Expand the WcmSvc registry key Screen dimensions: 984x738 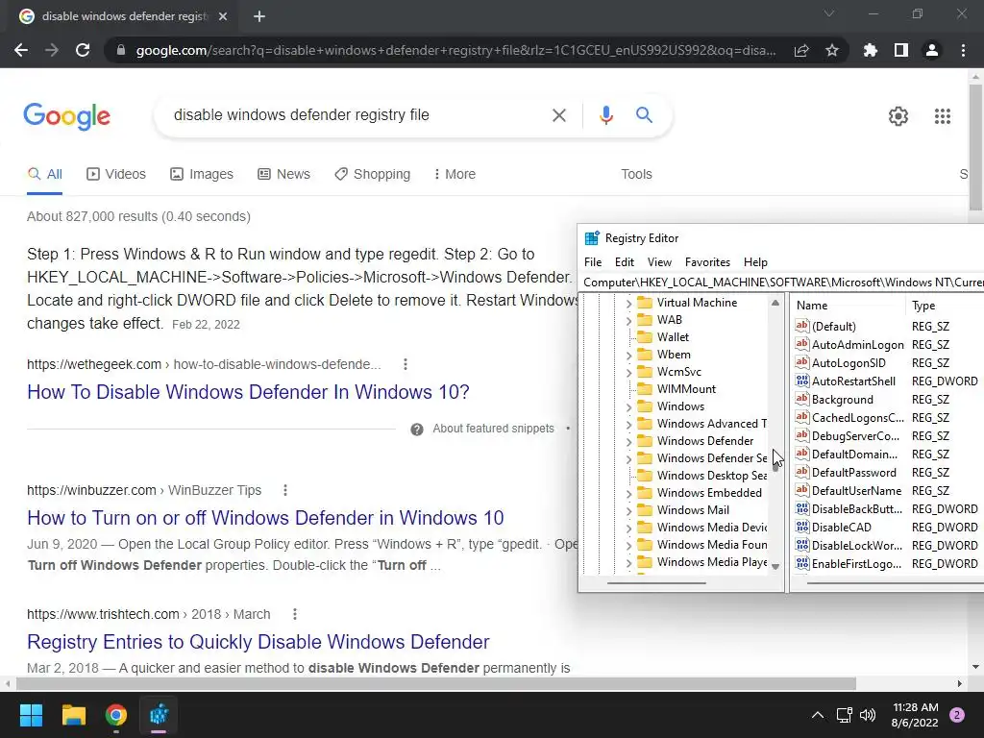pos(628,373)
